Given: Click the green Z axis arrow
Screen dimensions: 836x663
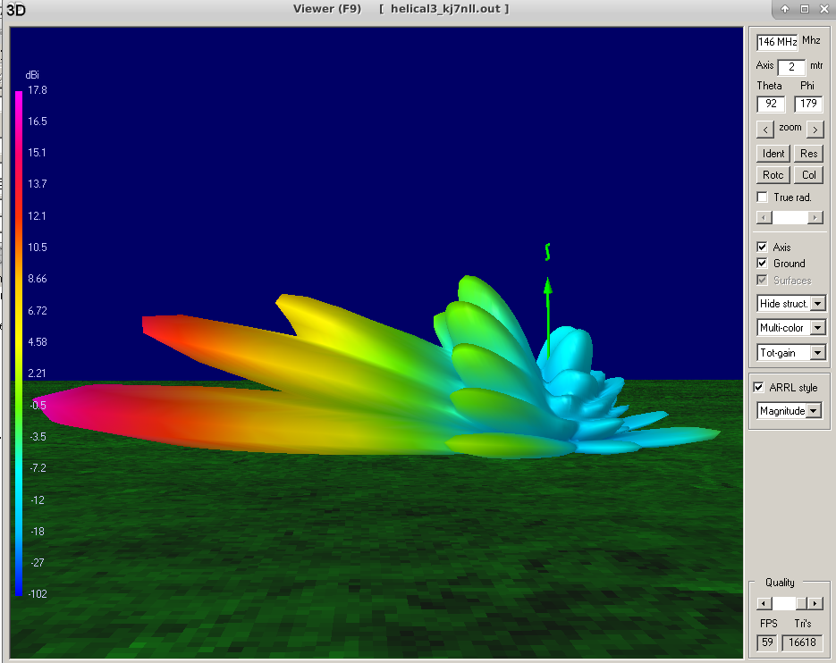Looking at the screenshot, I should (x=547, y=317).
